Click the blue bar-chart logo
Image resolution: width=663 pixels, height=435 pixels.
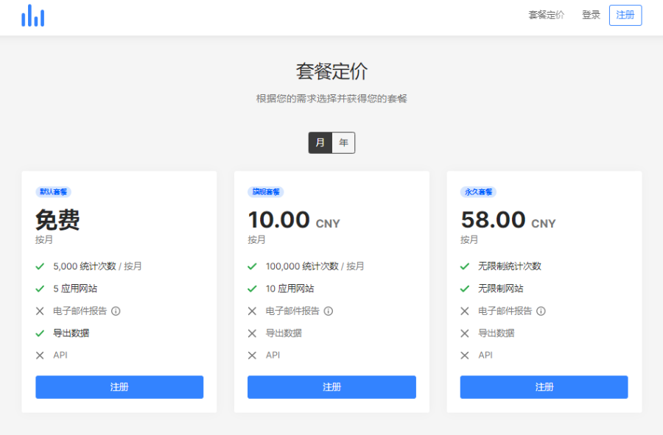click(x=33, y=15)
